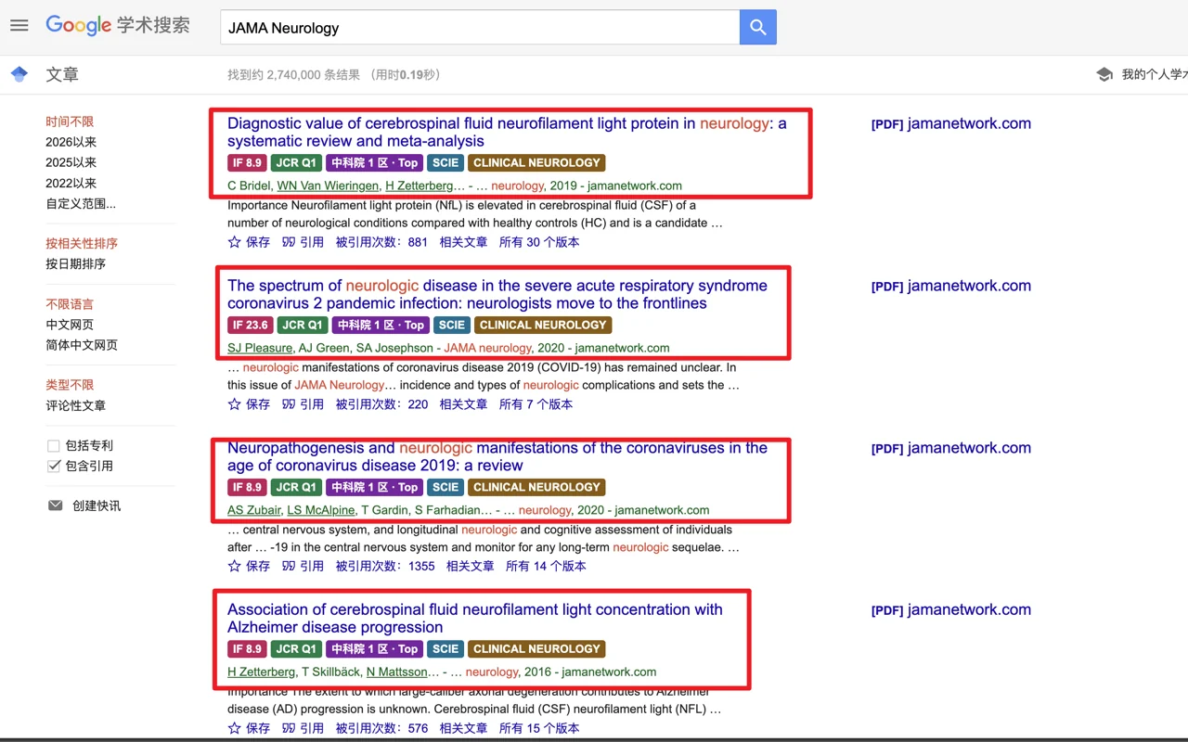Click into the JAMA Neurology search field
The height and width of the screenshot is (742, 1188).
480,28
